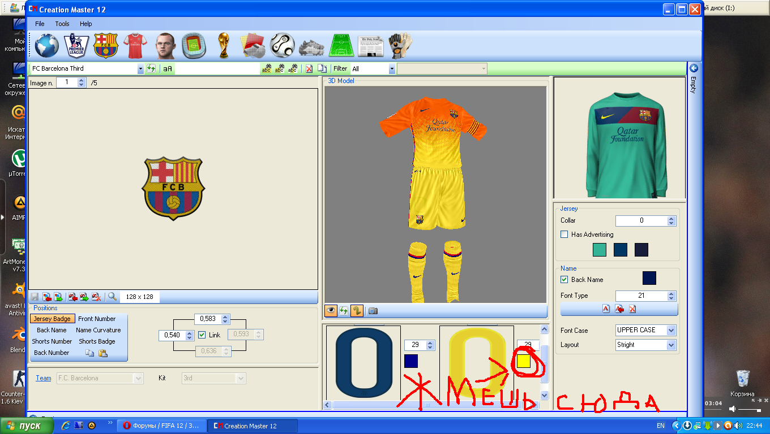Uncheck the Back Name checkbox
Image resolution: width=770 pixels, height=434 pixels.
564,279
